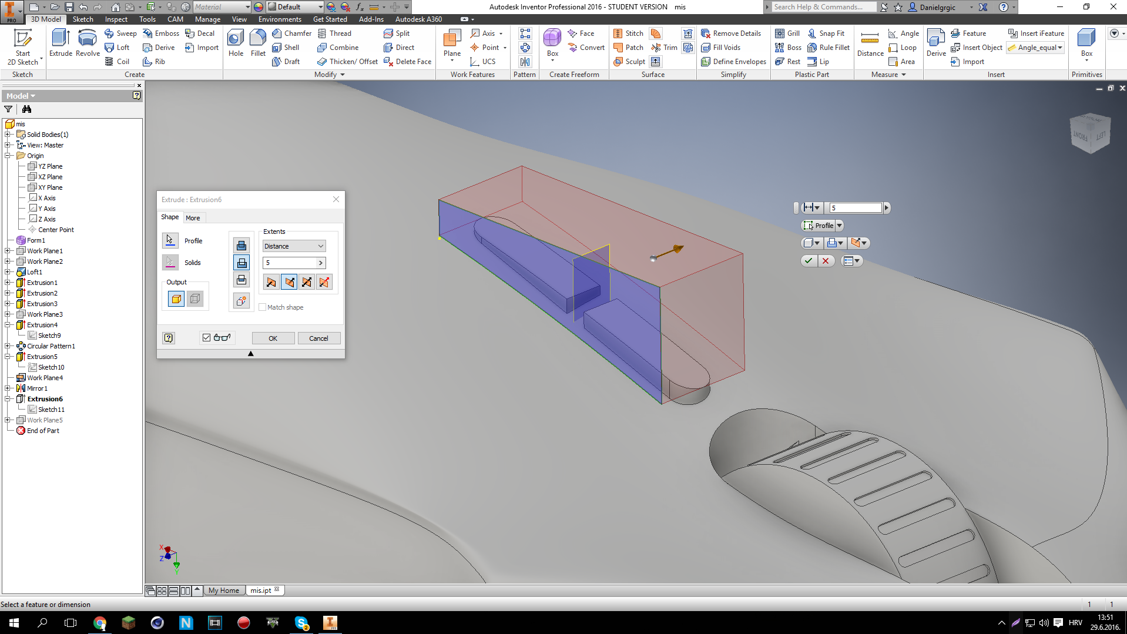This screenshot has width=1127, height=634.
Task: Open the mini-toolbar options menu dropdown
Action: pos(857,261)
